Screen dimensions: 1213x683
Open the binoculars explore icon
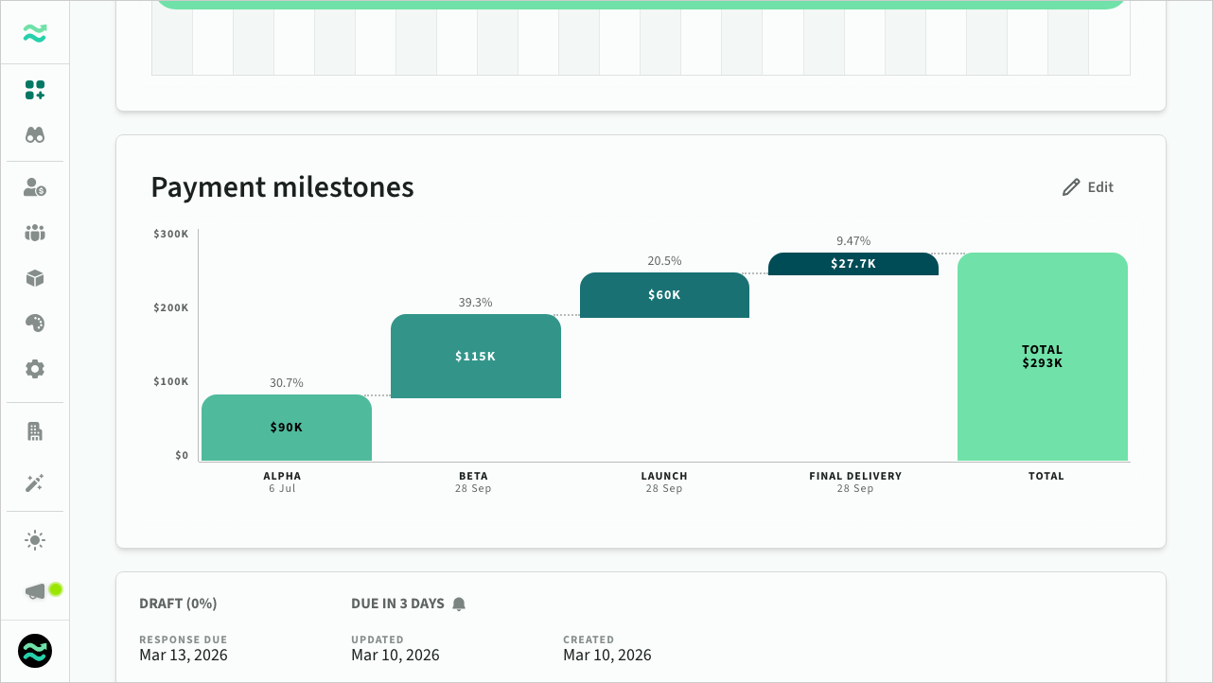click(35, 135)
